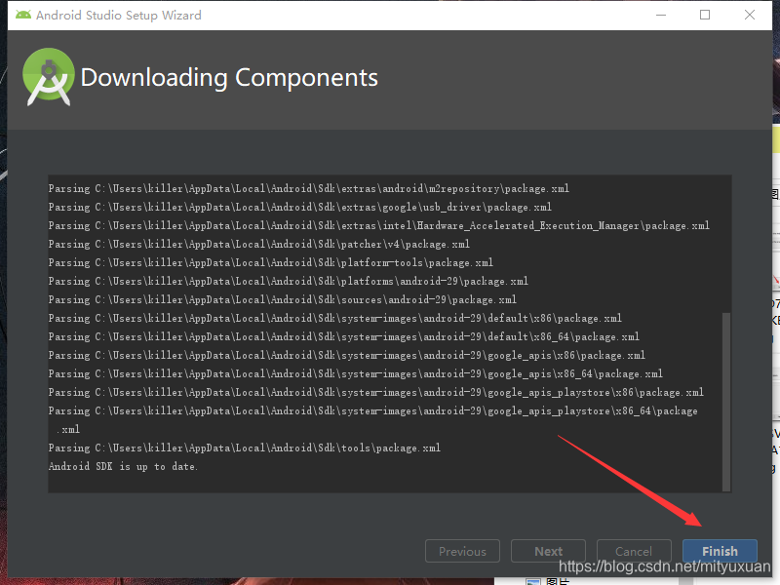Click the Android Studio Setup Wizard title text

click(x=120, y=15)
